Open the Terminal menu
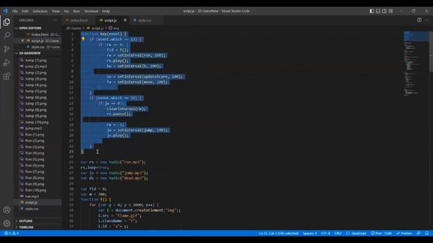The image size is (433, 243). [91, 11]
